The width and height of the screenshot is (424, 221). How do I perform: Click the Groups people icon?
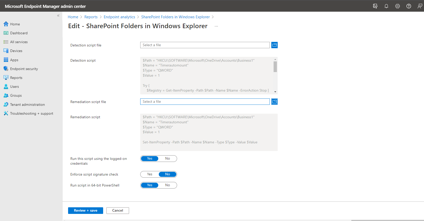point(6,95)
